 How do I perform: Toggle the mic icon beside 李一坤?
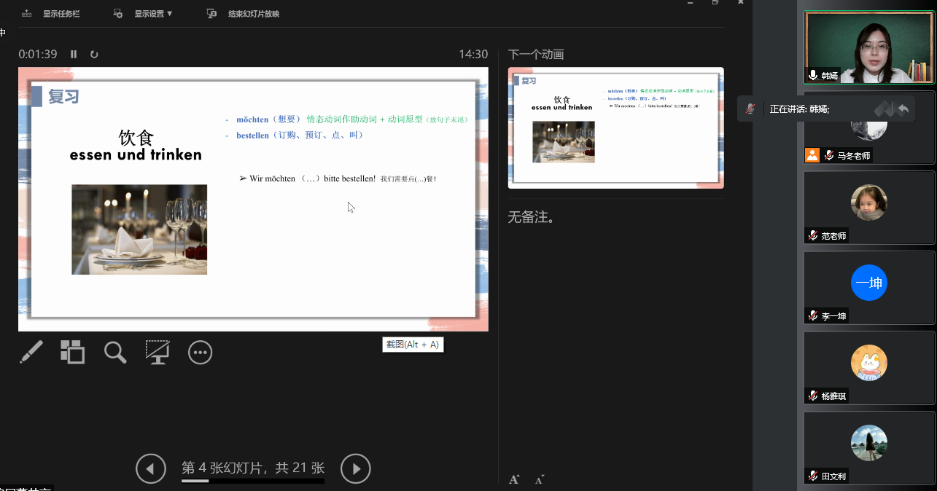pyautogui.click(x=812, y=315)
